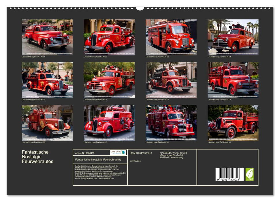Click the green eco leaf icon
Screen dimensions: 280x202
coord(249,174)
